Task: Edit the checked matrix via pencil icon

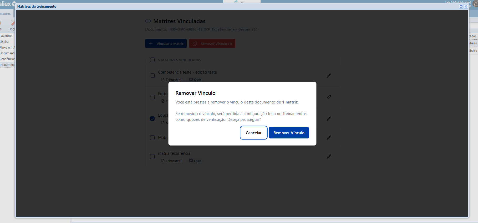Action: 329,119
